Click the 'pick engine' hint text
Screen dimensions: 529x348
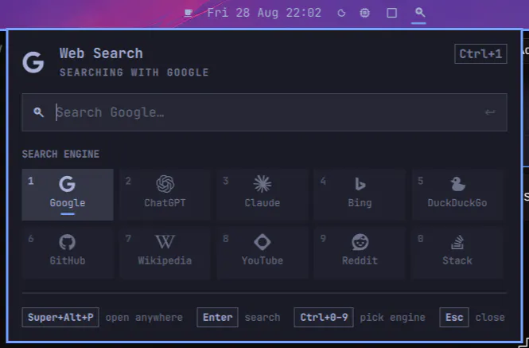tap(392, 318)
